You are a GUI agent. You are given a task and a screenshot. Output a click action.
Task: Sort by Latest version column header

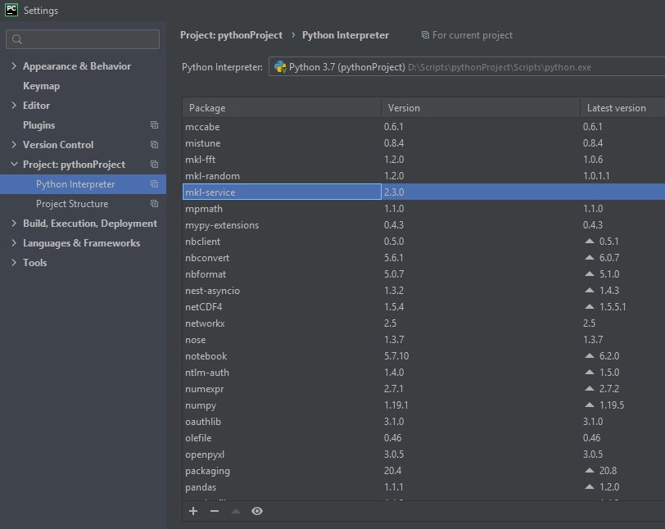click(x=622, y=108)
